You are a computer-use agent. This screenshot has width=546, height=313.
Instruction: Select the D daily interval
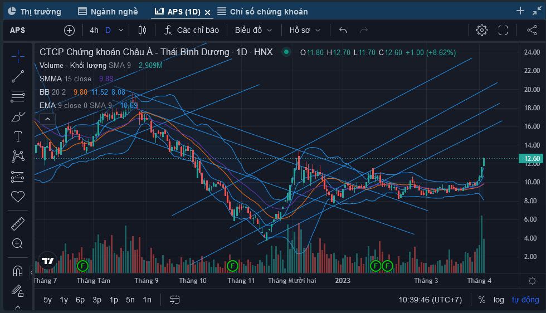108,30
